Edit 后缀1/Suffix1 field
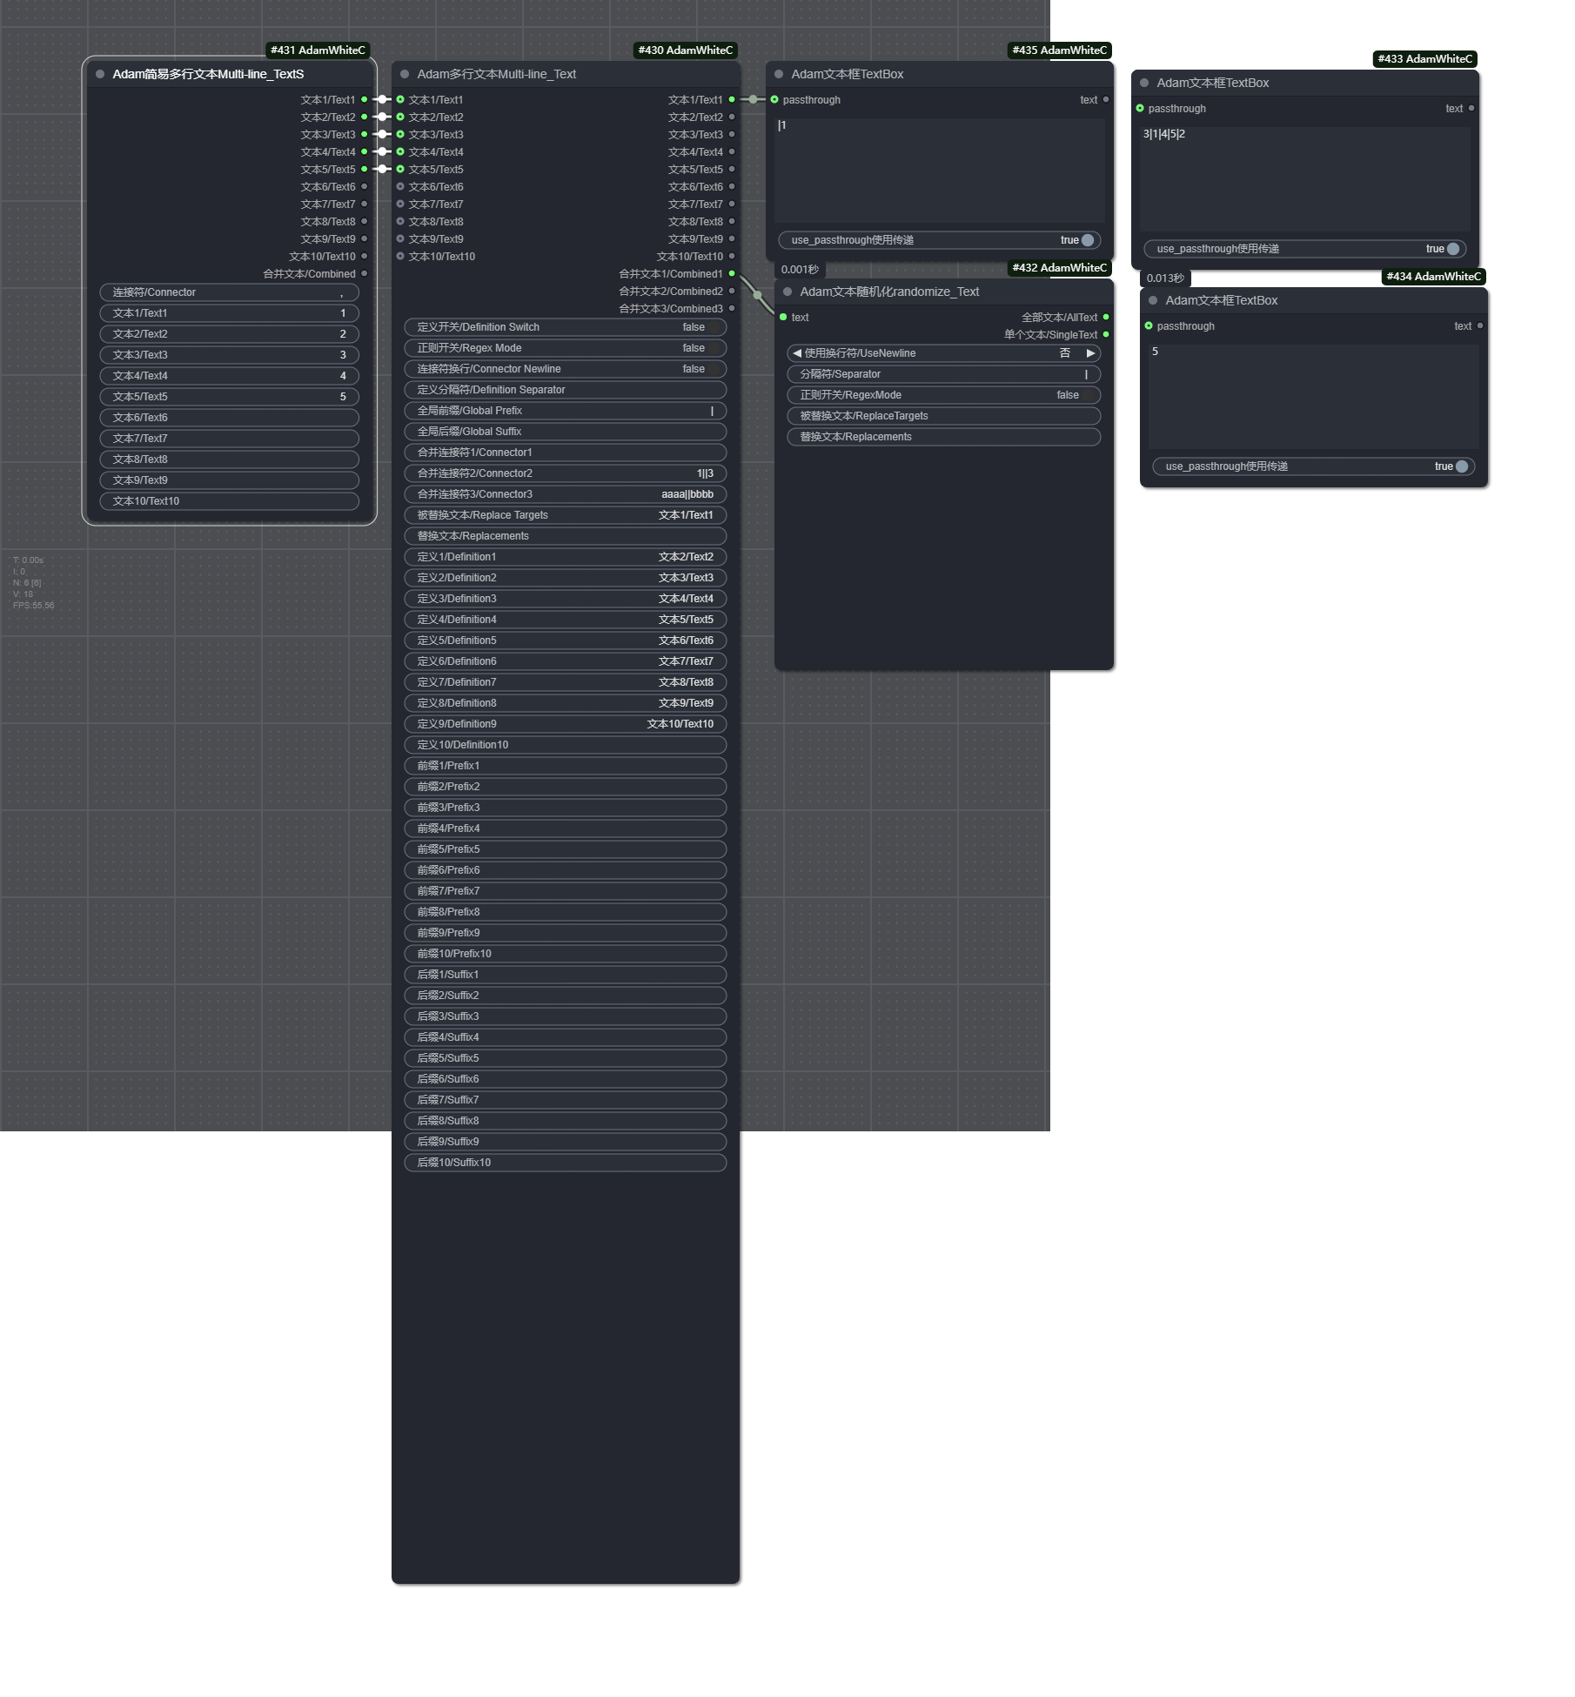This screenshot has height=1697, width=1575. click(x=566, y=975)
